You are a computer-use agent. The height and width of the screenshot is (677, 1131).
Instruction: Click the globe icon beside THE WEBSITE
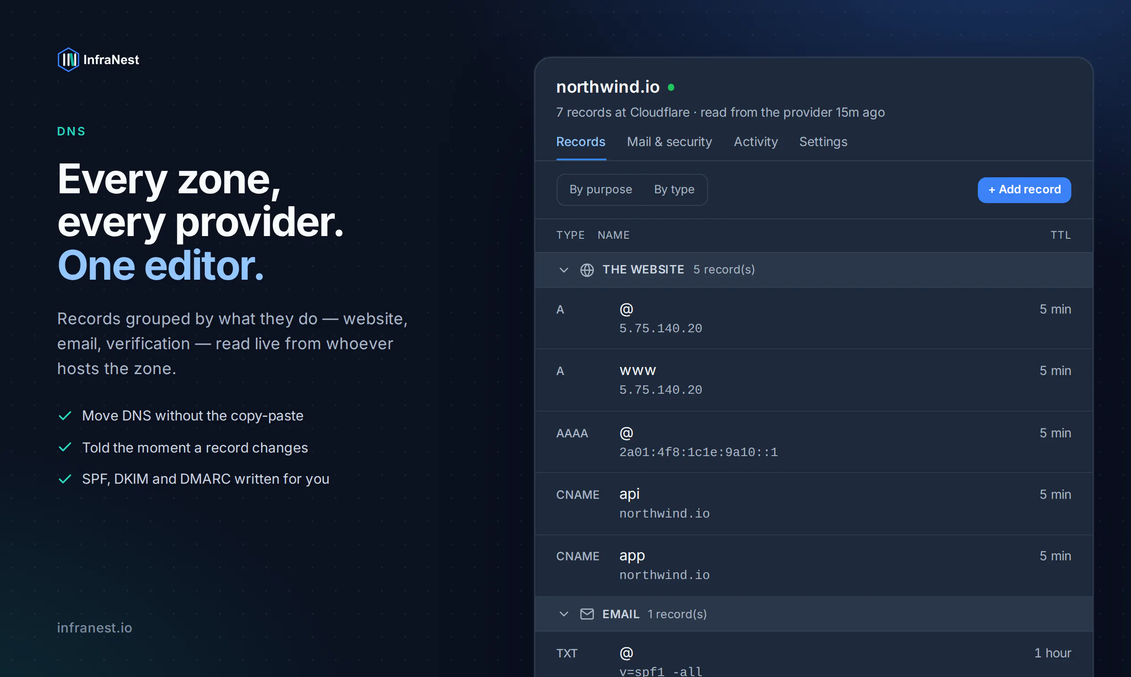tap(586, 270)
